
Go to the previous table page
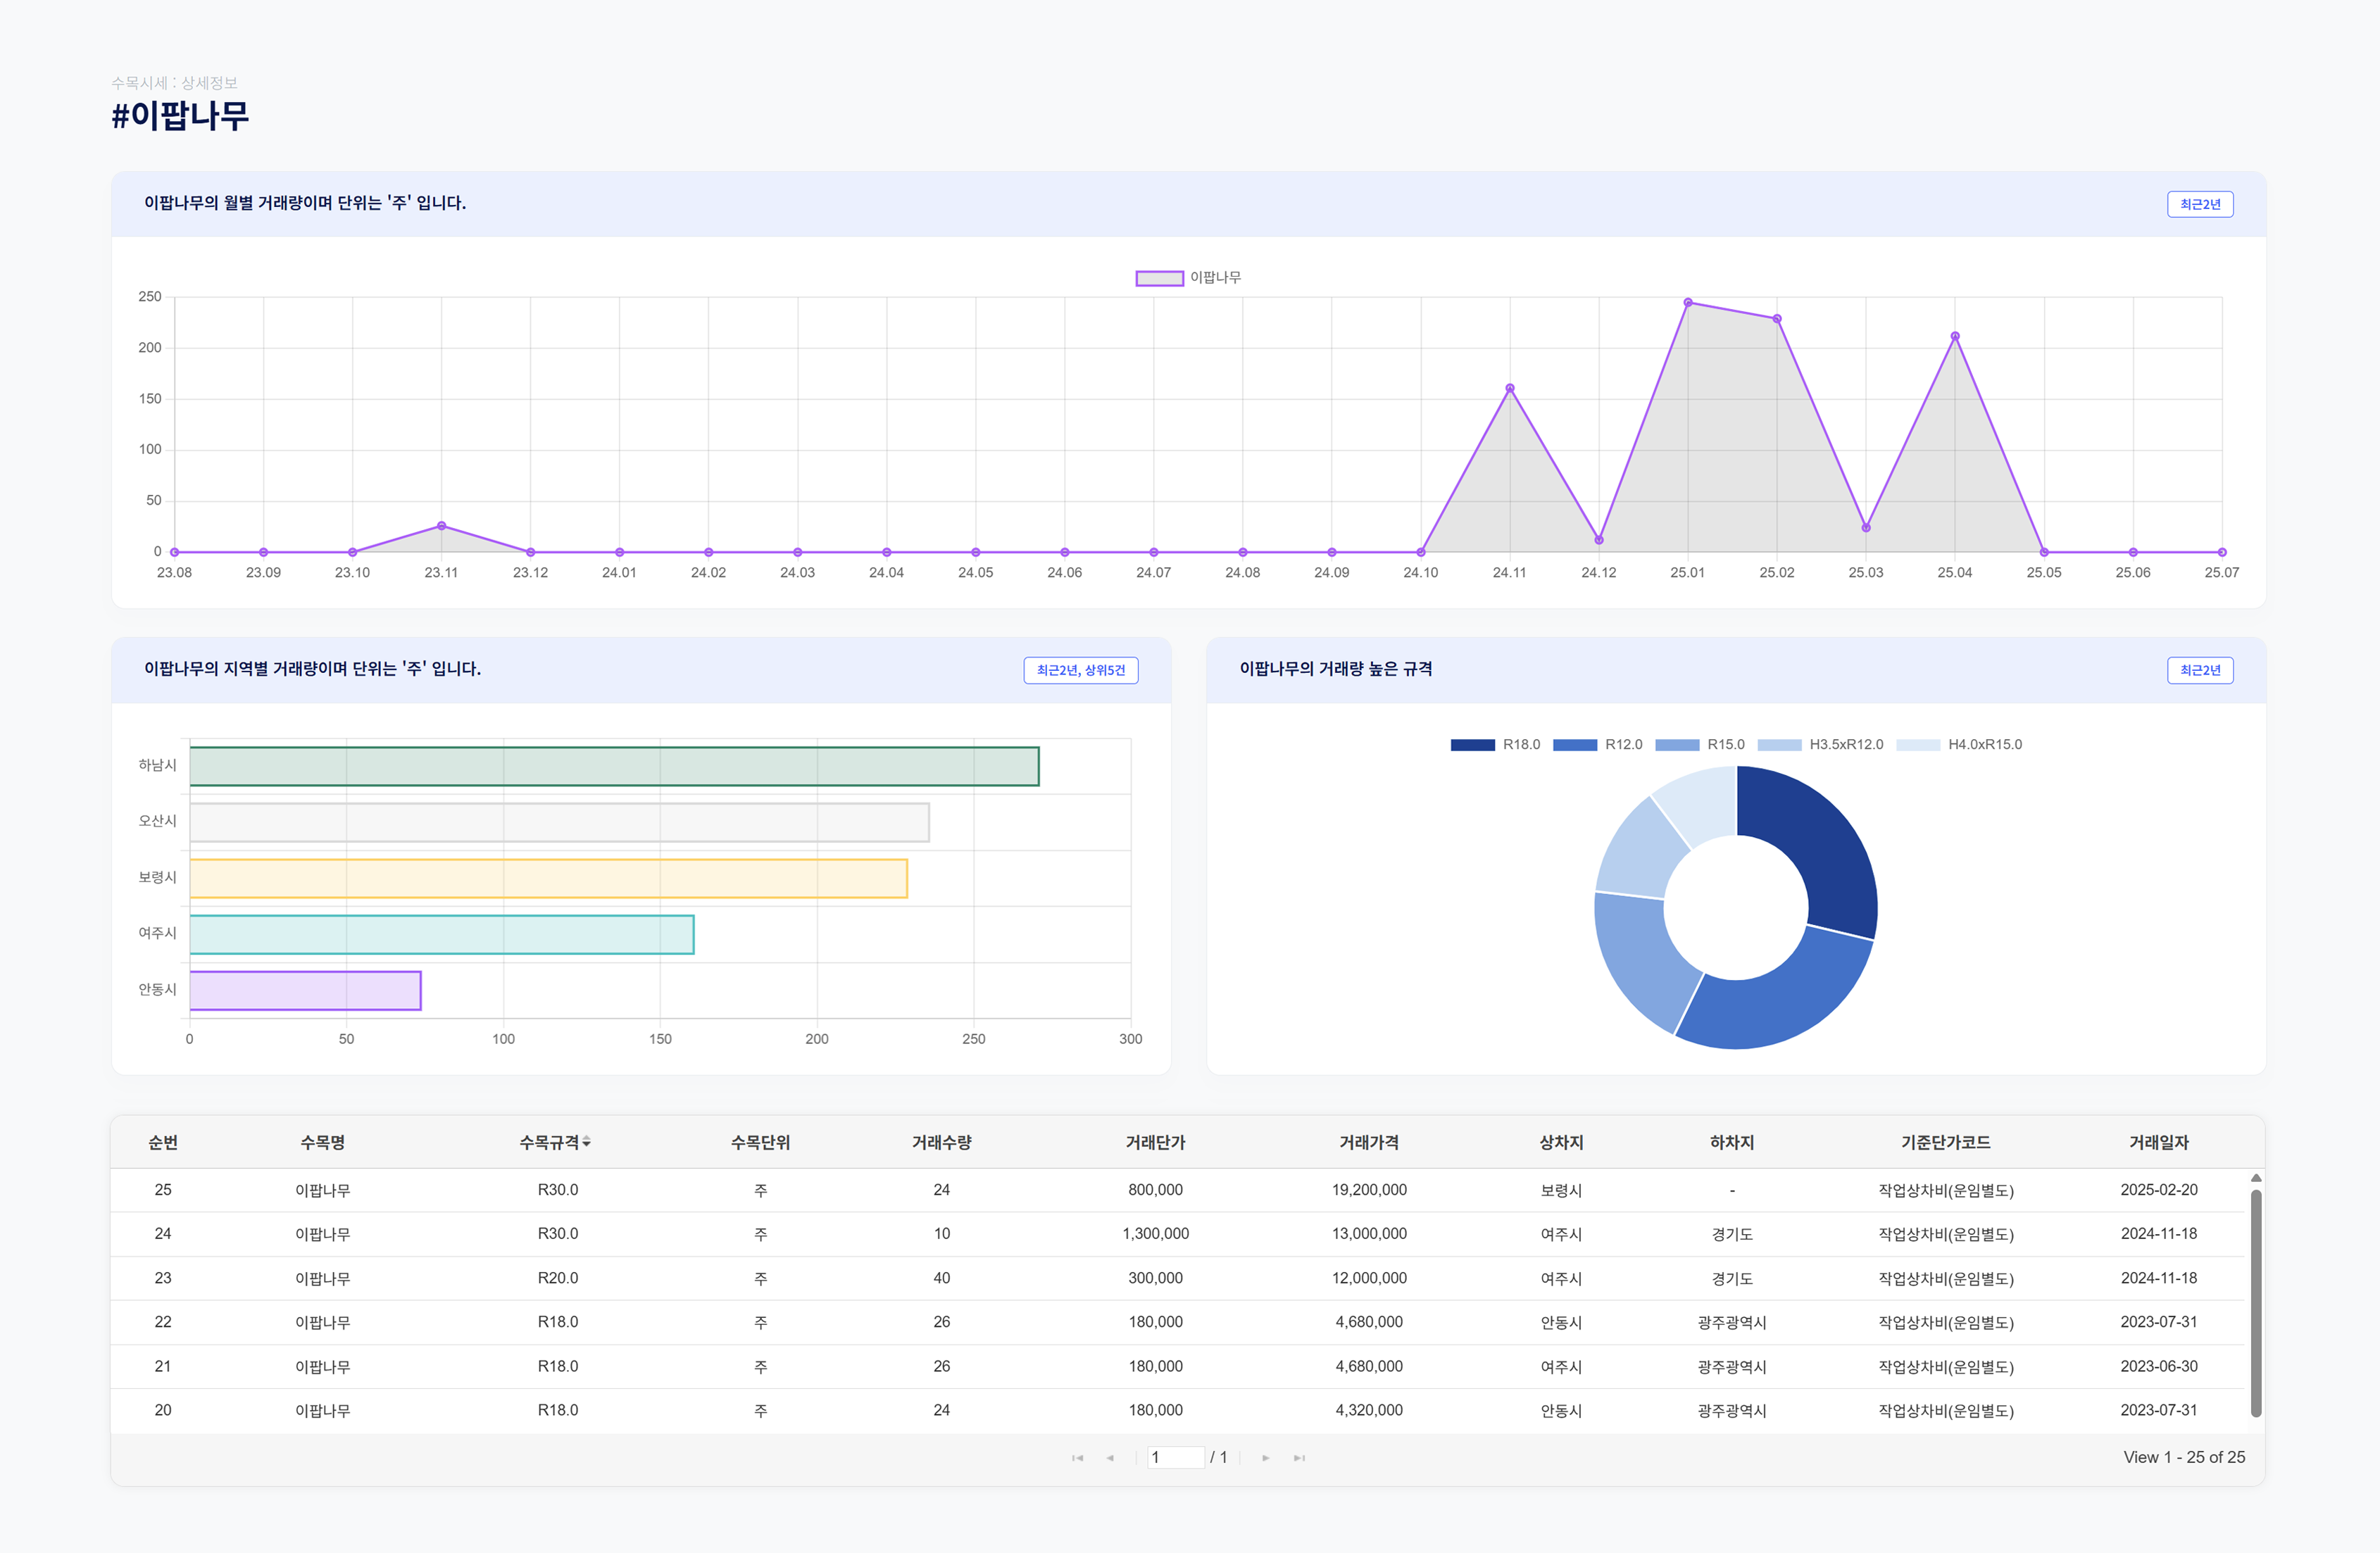tap(1110, 1458)
